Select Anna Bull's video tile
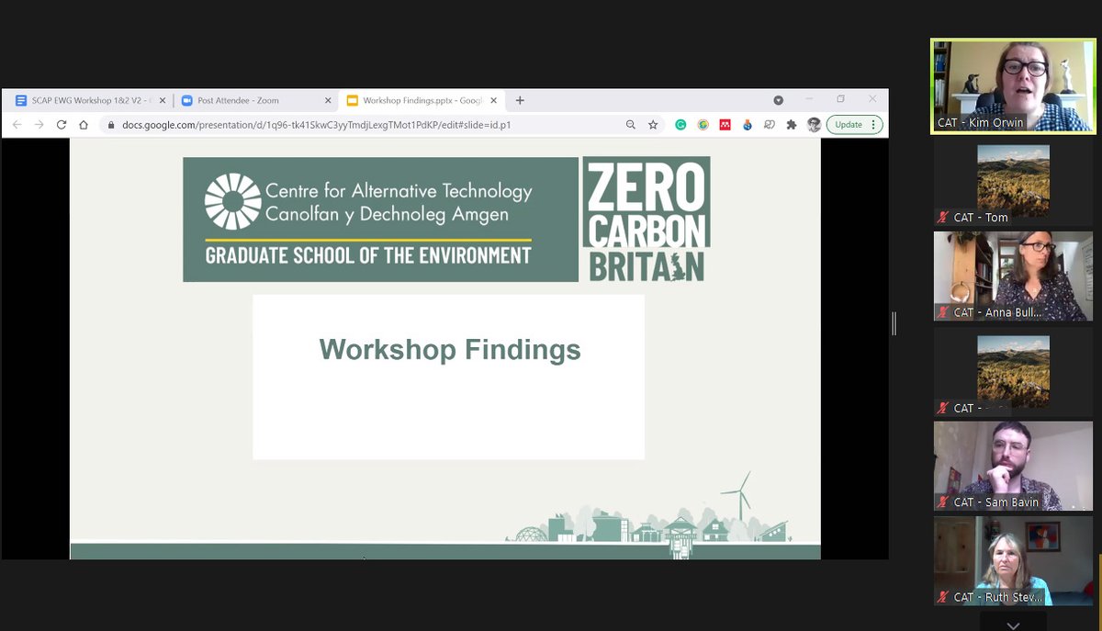 [1013, 276]
